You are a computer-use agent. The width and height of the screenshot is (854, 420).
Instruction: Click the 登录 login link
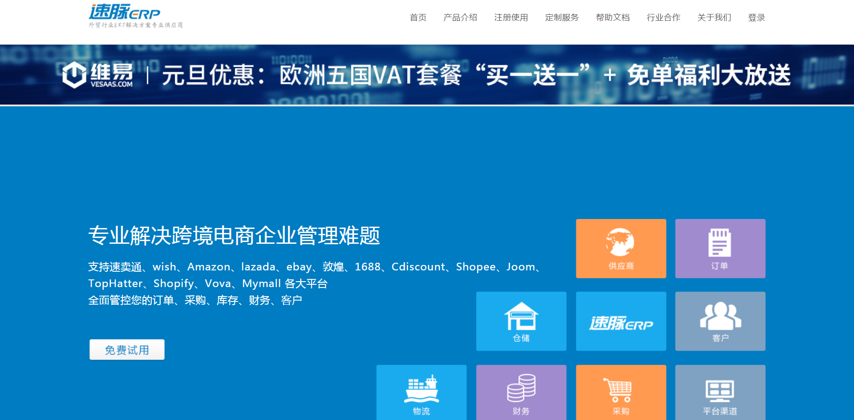[x=757, y=18]
